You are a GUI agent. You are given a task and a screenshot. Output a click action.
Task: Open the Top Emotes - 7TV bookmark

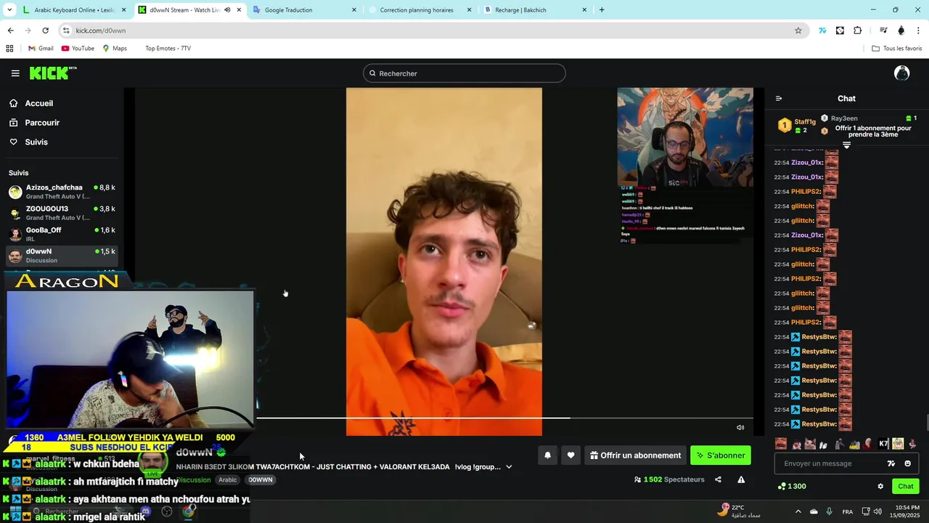168,49
